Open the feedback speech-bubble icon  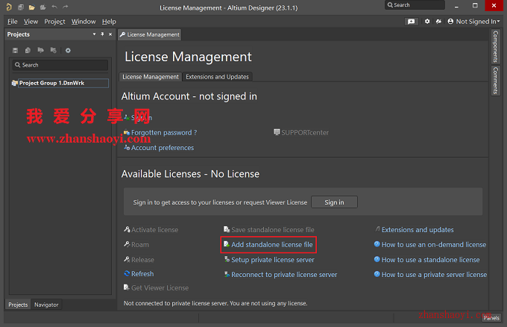[x=412, y=22]
